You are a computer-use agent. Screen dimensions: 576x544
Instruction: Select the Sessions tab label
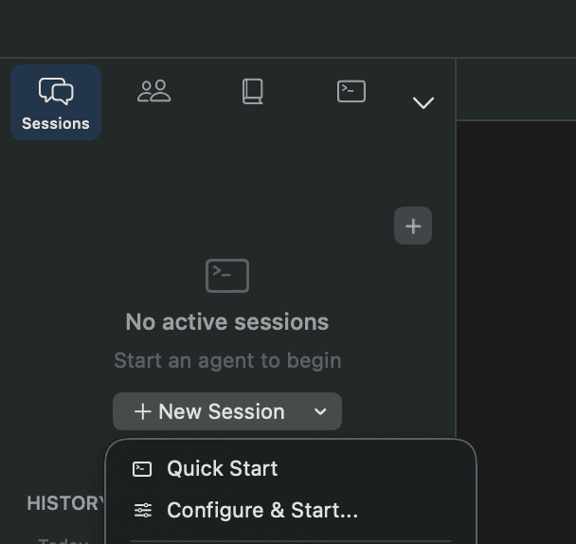(56, 123)
